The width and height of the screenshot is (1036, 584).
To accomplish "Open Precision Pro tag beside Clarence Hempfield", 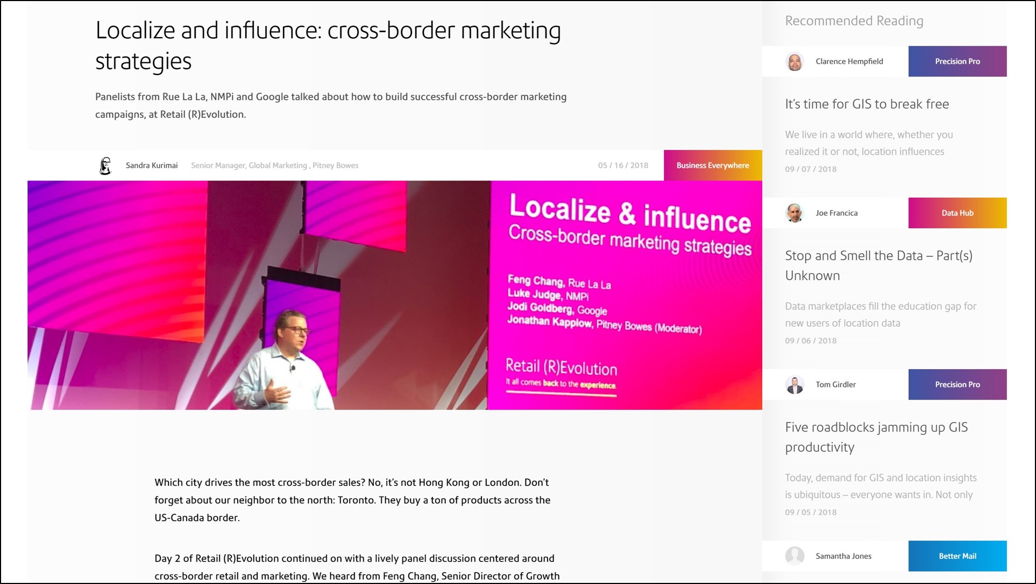I will (x=957, y=61).
